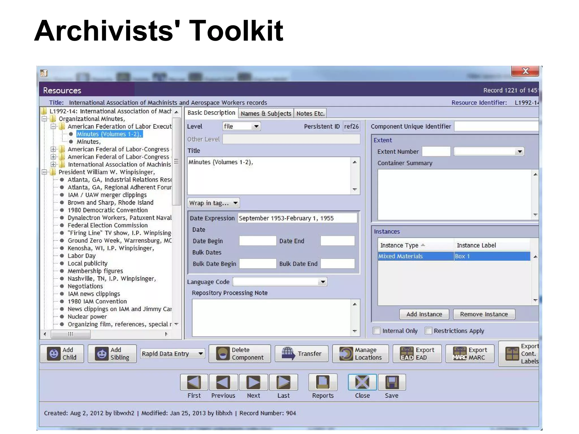Open the Wrap in tag dropdown

click(214, 203)
